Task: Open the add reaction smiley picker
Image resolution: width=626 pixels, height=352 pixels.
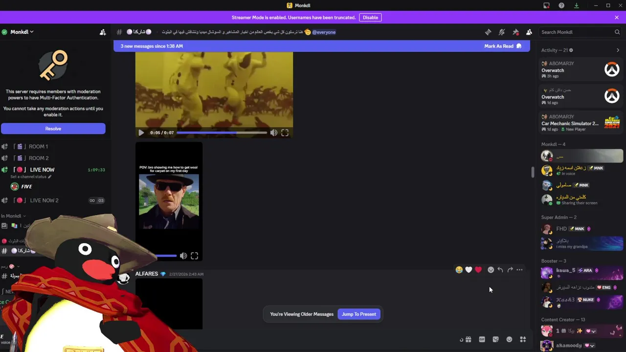Action: 491,270
